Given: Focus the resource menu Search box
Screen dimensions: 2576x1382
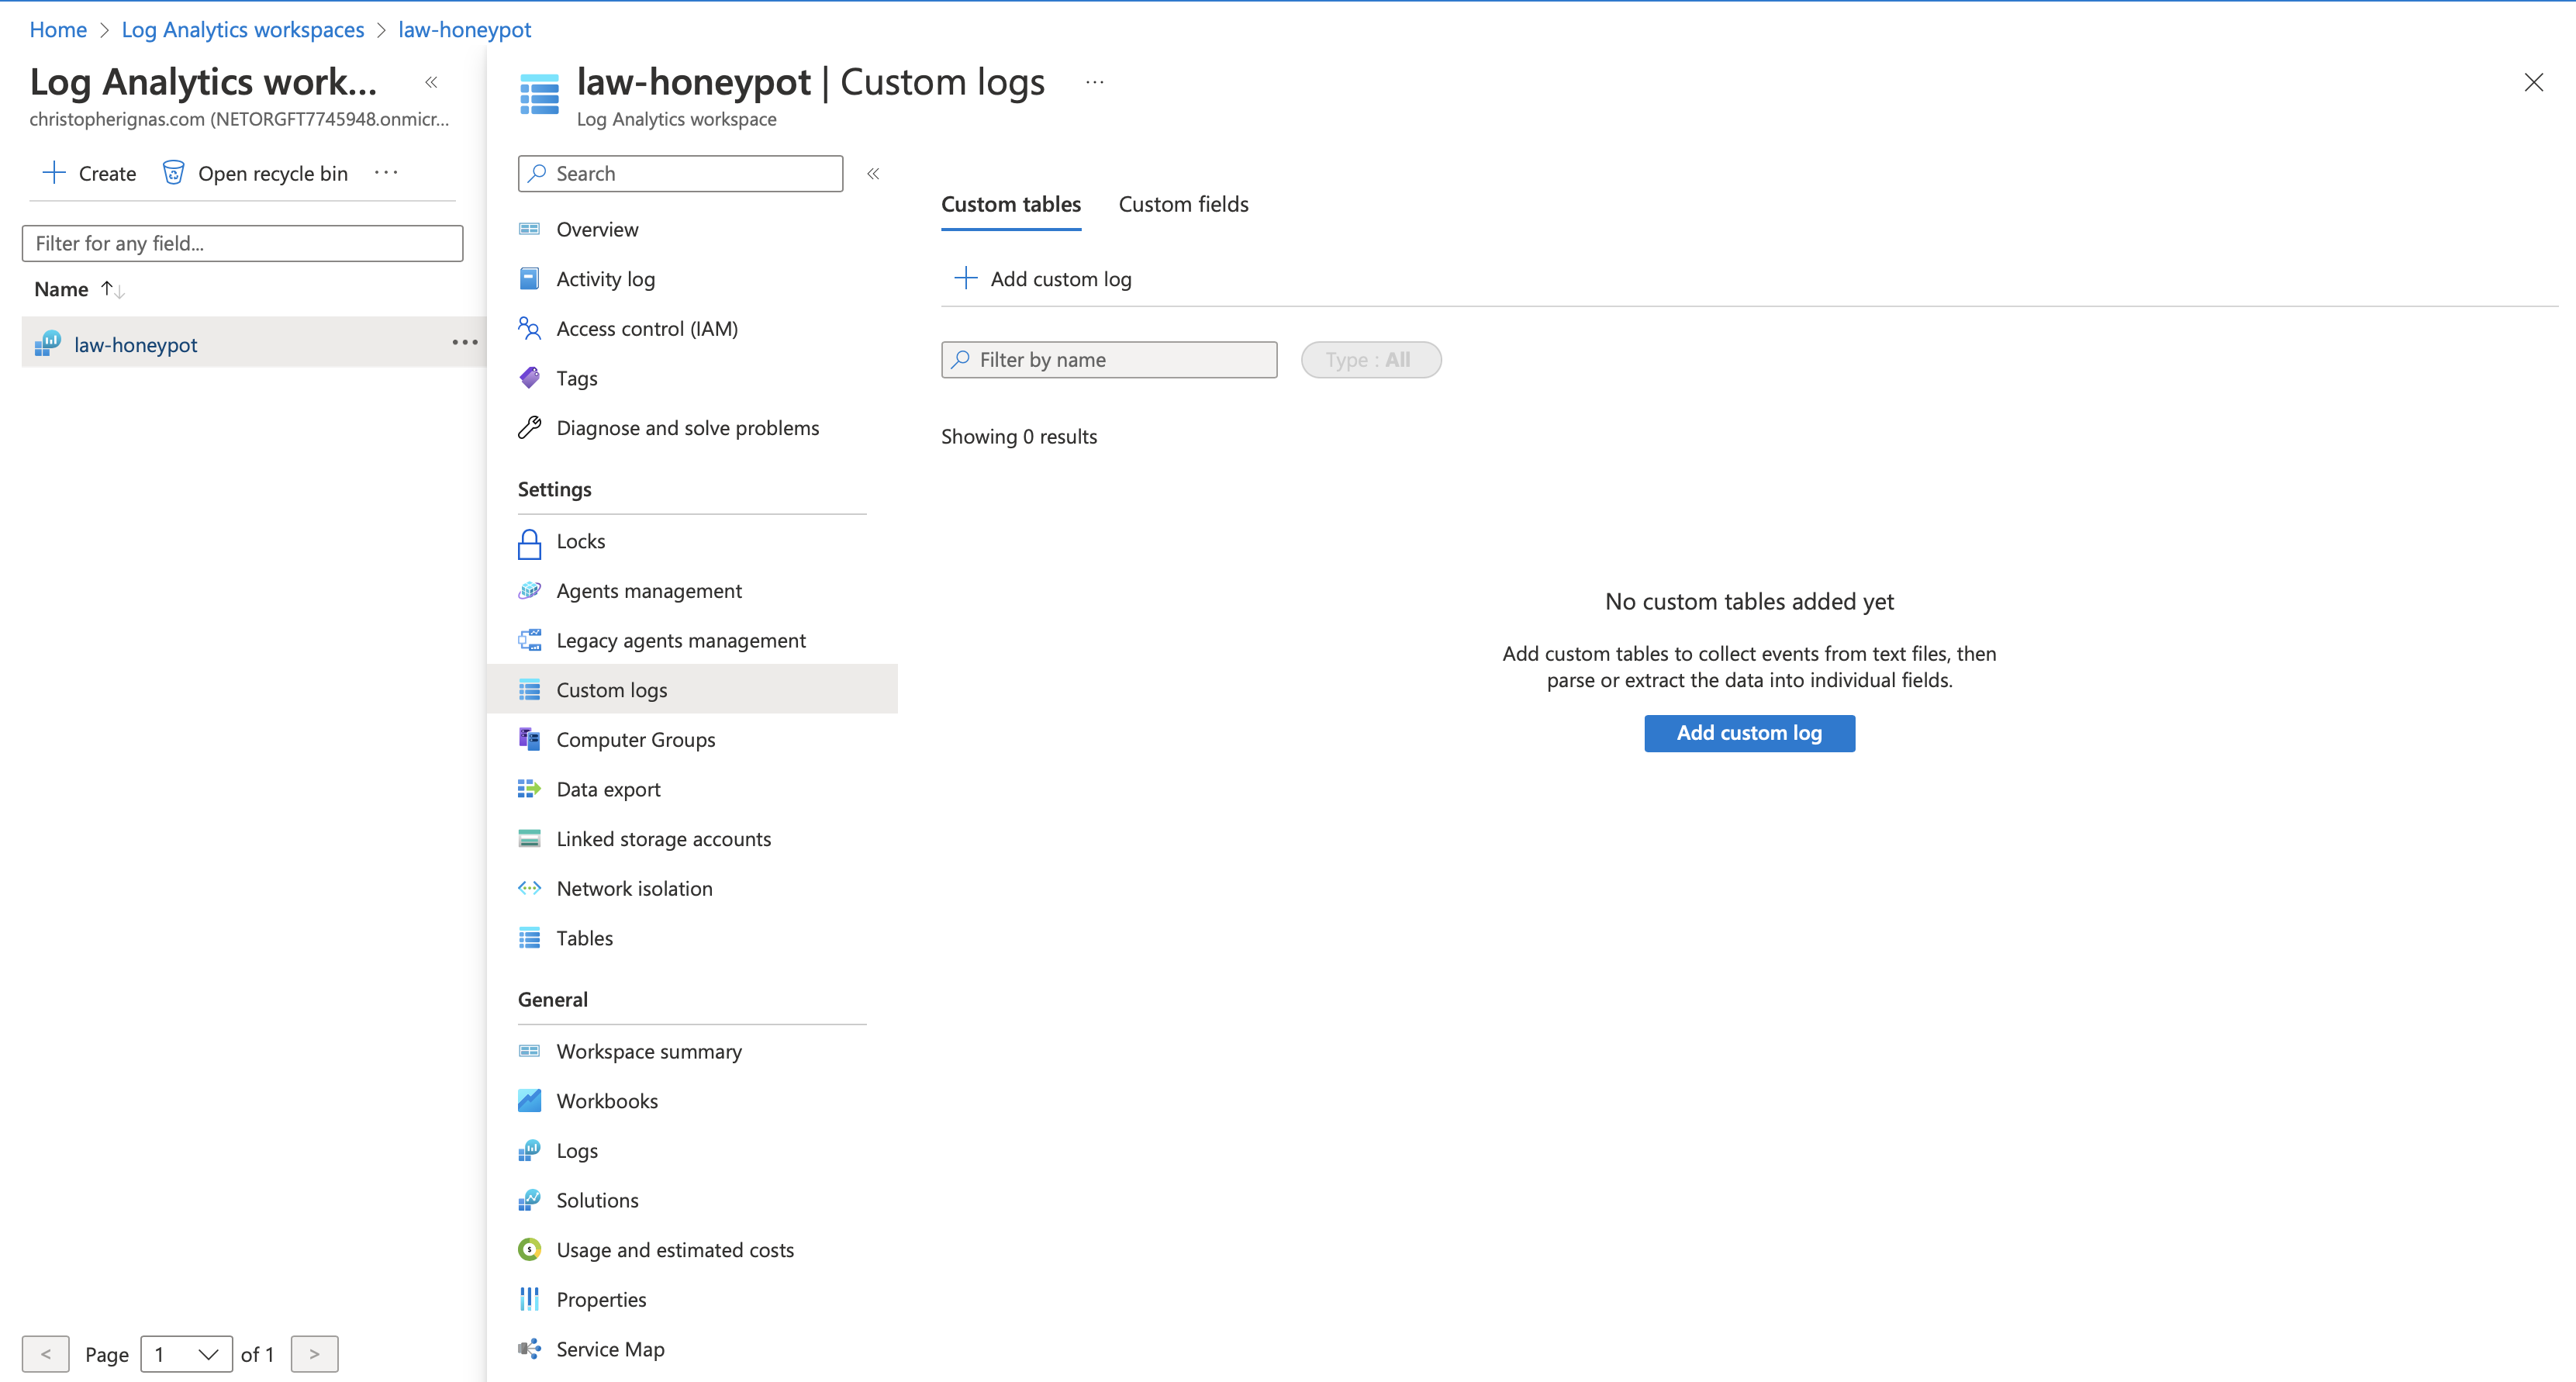Looking at the screenshot, I should pyautogui.click(x=680, y=174).
